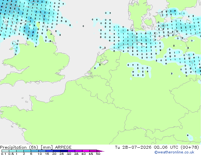
Task: Select the 35–40 mm legend color box
Action: [78, 151]
